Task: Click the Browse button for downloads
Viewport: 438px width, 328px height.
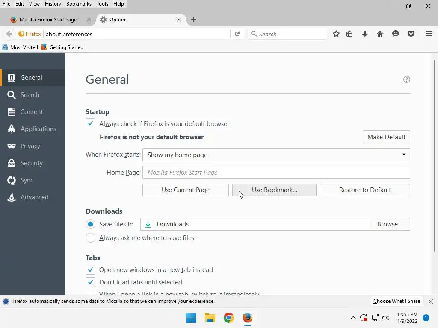Action: click(390, 224)
